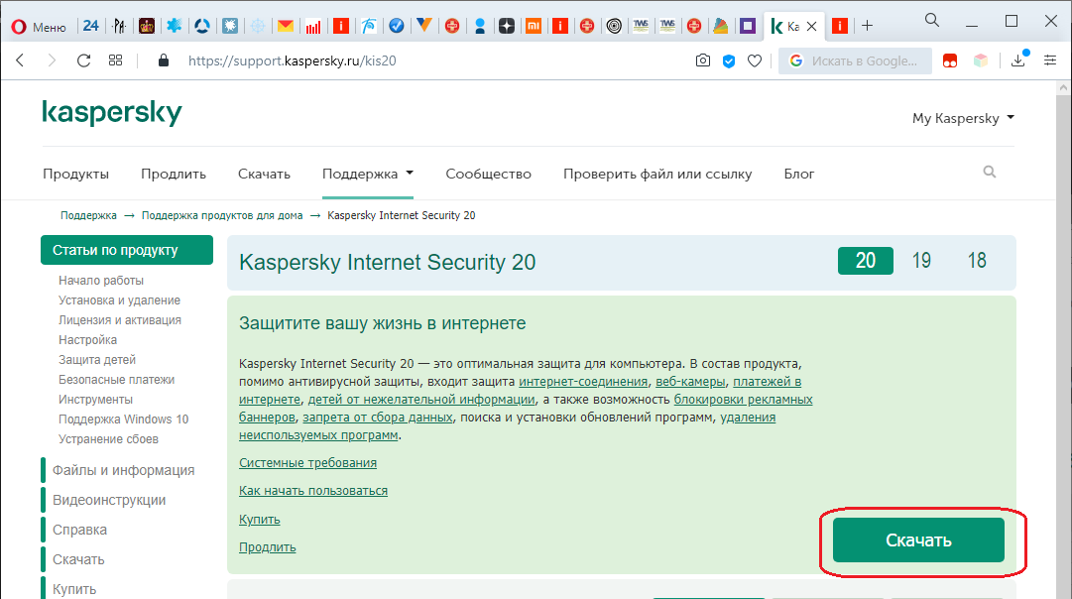Open the Безопасные платежи section
1072x599 pixels.
tap(116, 380)
